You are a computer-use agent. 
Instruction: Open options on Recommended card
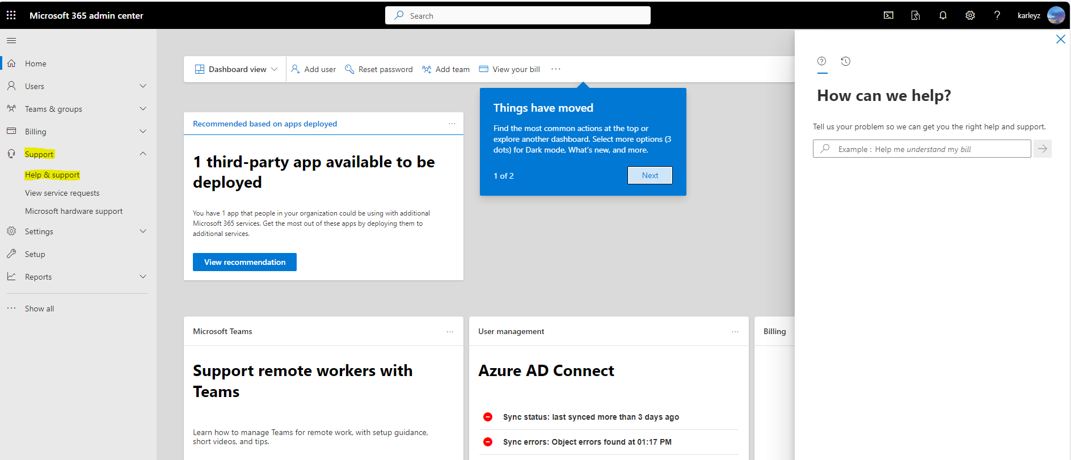point(452,124)
